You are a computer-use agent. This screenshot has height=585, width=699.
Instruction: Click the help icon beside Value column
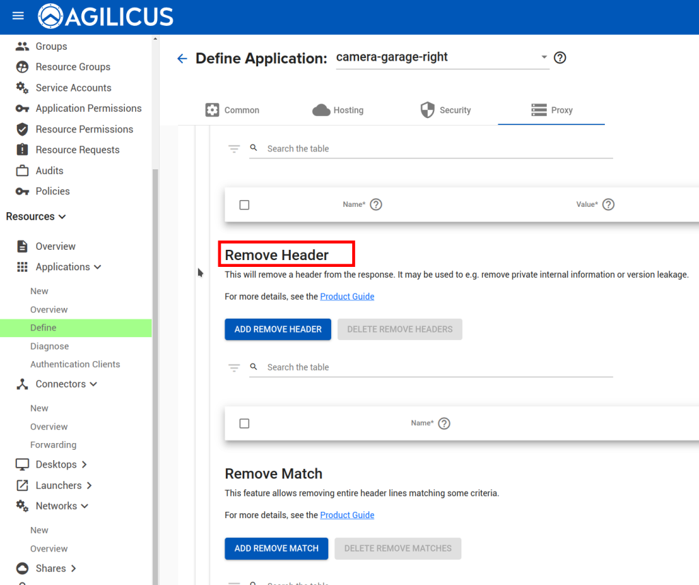(x=608, y=205)
